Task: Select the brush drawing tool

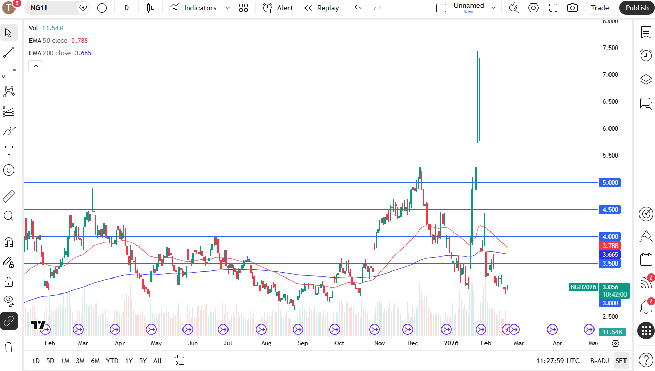Action: 9,131
